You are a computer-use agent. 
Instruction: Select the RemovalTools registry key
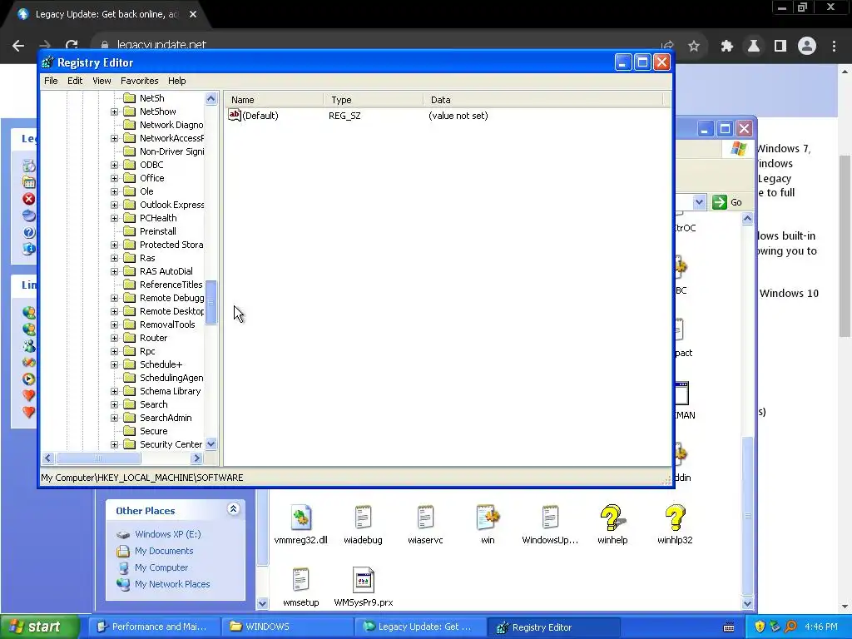tap(167, 324)
